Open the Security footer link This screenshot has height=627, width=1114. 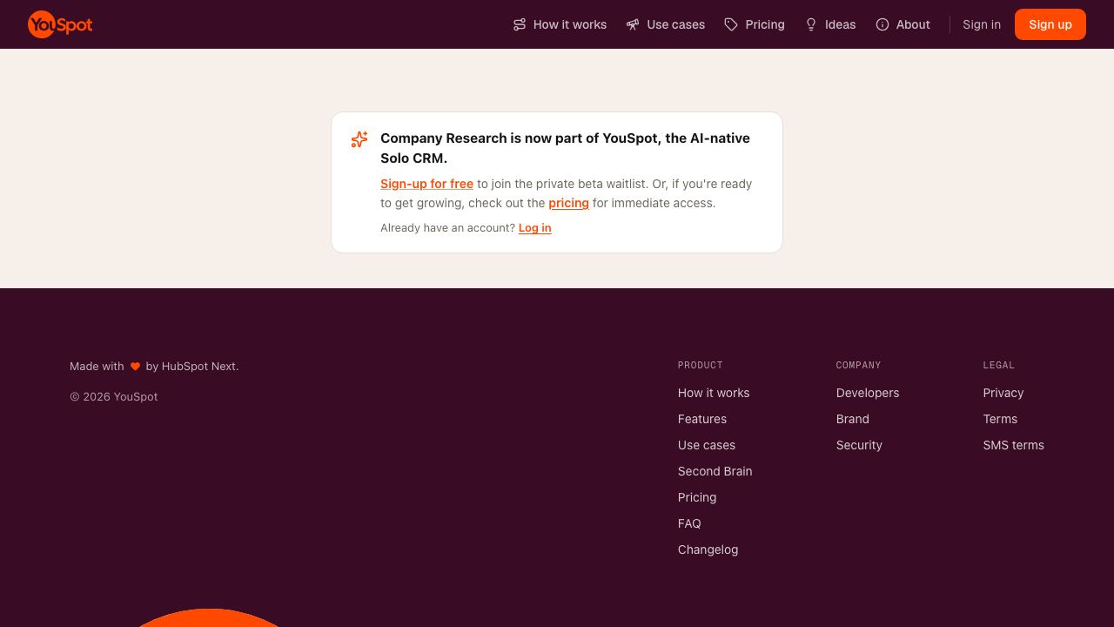[x=859, y=445]
